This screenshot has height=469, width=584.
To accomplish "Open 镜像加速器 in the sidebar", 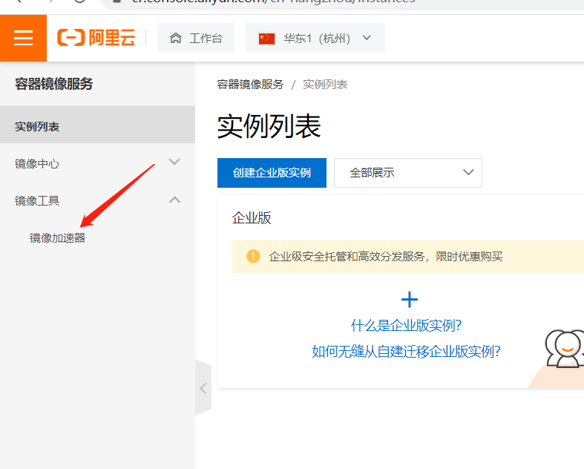I will click(x=57, y=238).
